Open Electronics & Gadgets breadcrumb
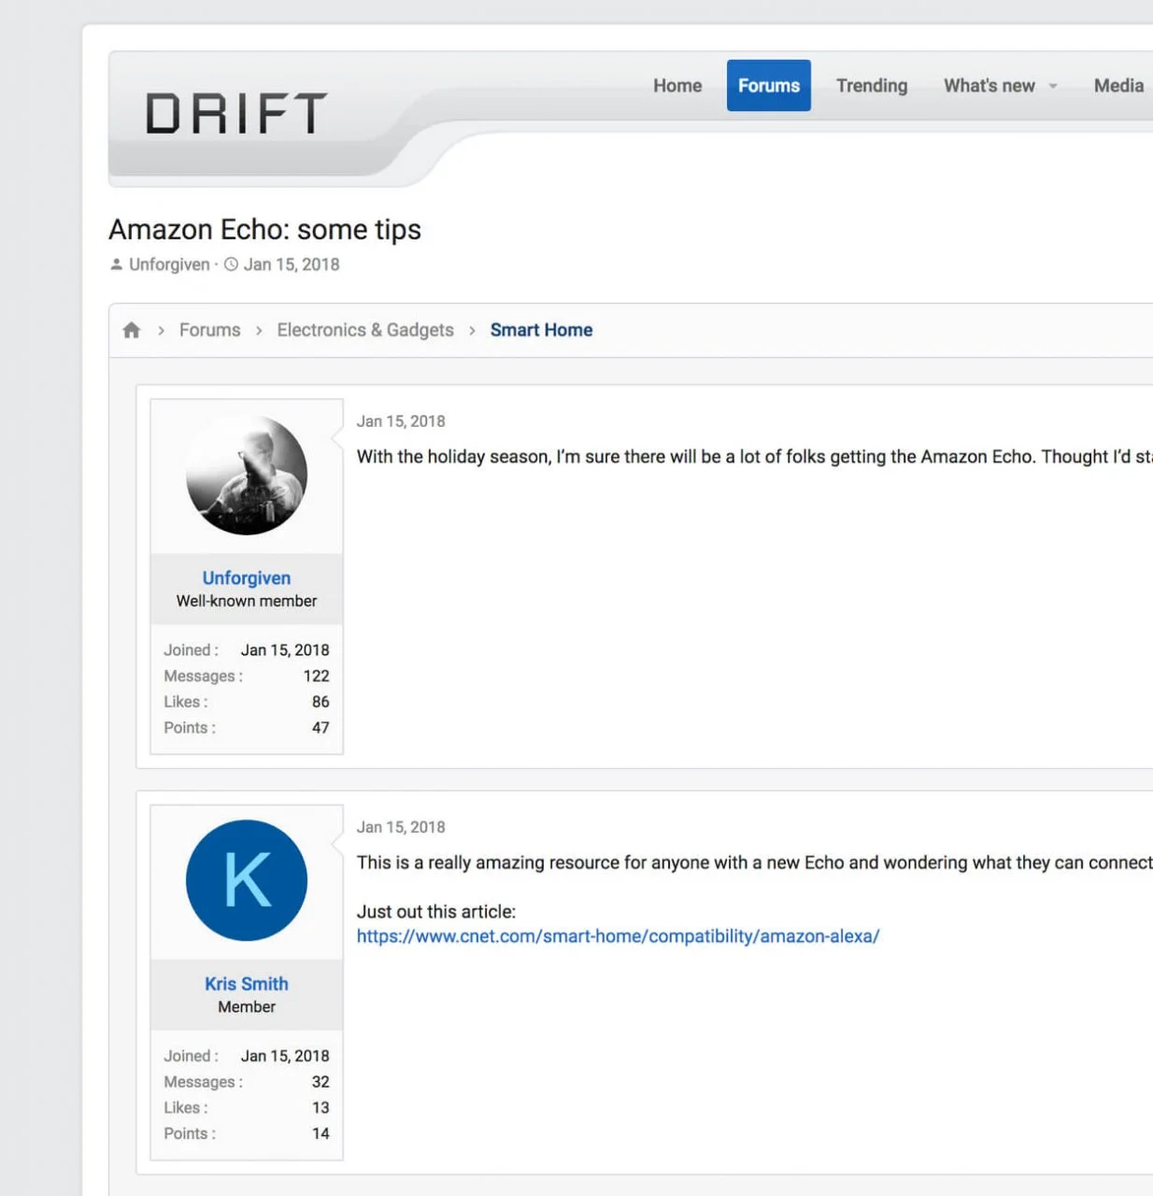 pyautogui.click(x=364, y=330)
